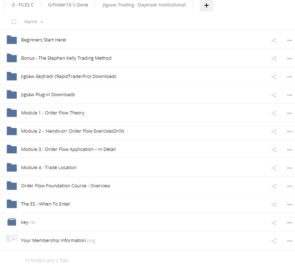Open more actions for key.rar
295x271 pixels.
point(289,222)
